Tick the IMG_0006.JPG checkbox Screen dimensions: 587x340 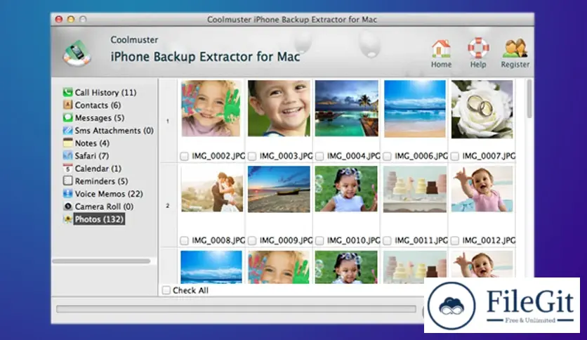(388, 156)
